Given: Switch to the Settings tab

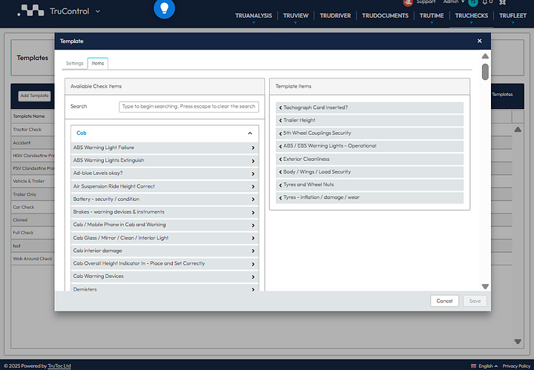Looking at the screenshot, I should pyautogui.click(x=75, y=63).
